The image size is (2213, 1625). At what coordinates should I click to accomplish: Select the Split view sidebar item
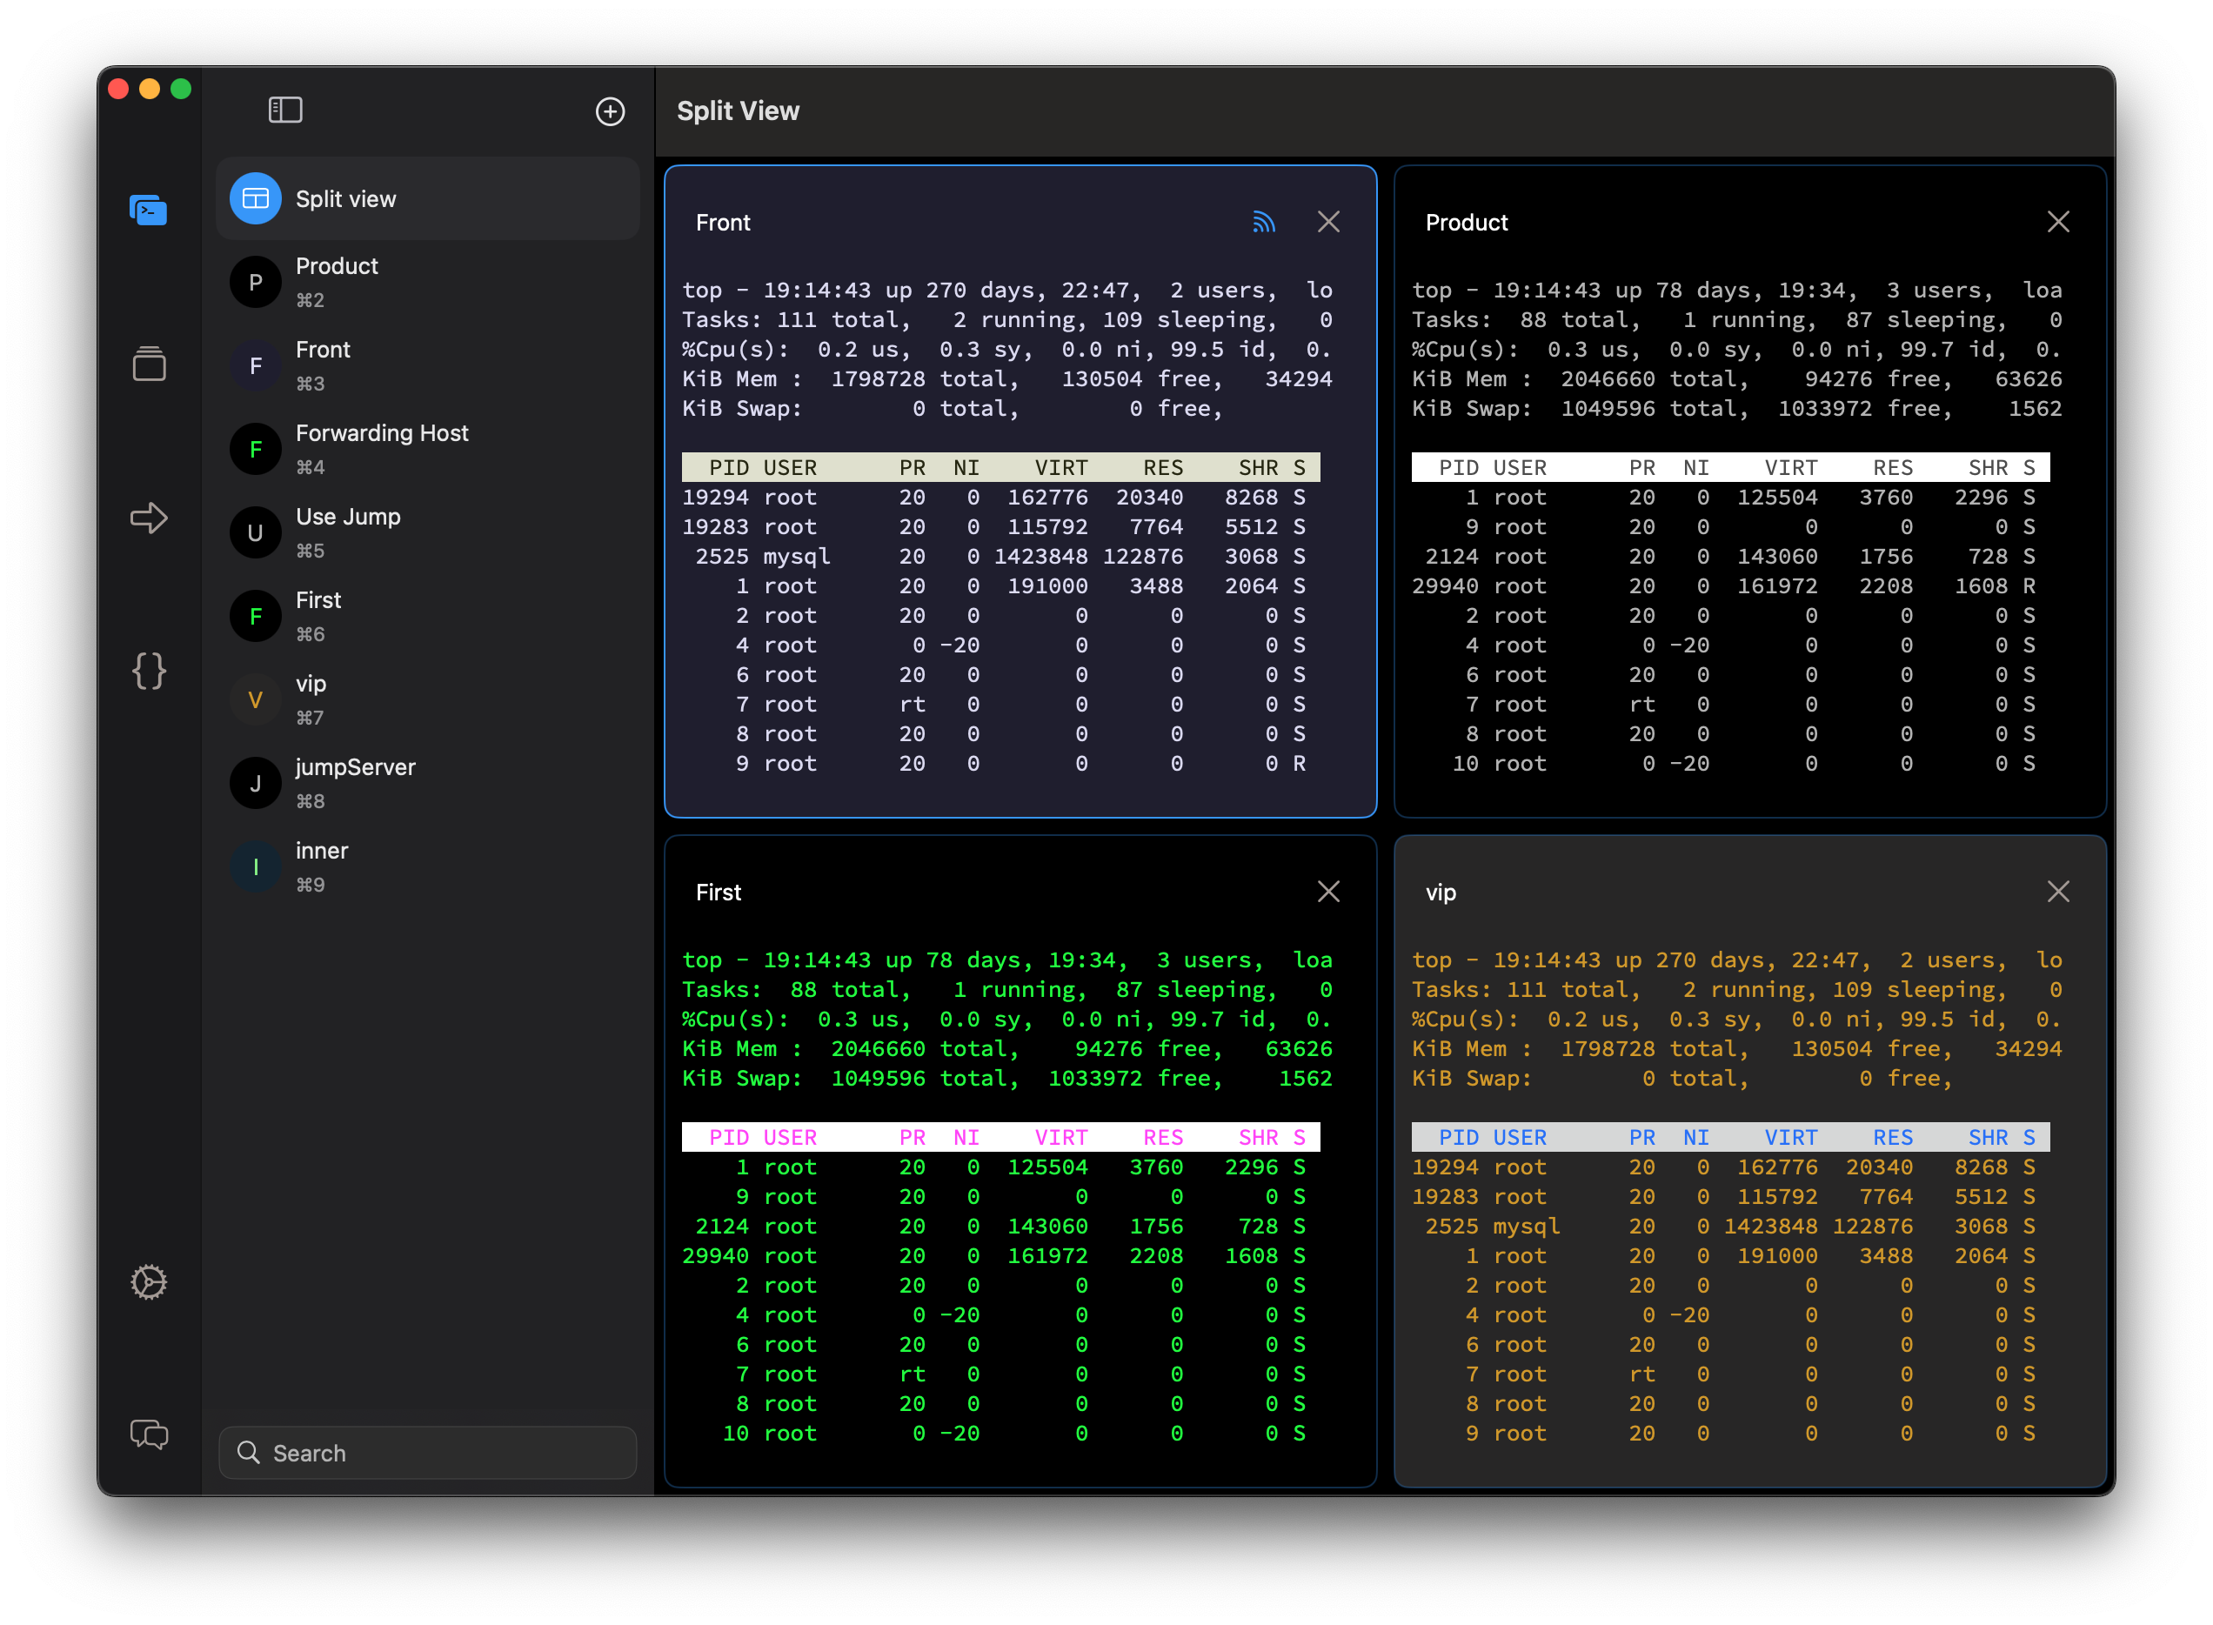[x=428, y=198]
